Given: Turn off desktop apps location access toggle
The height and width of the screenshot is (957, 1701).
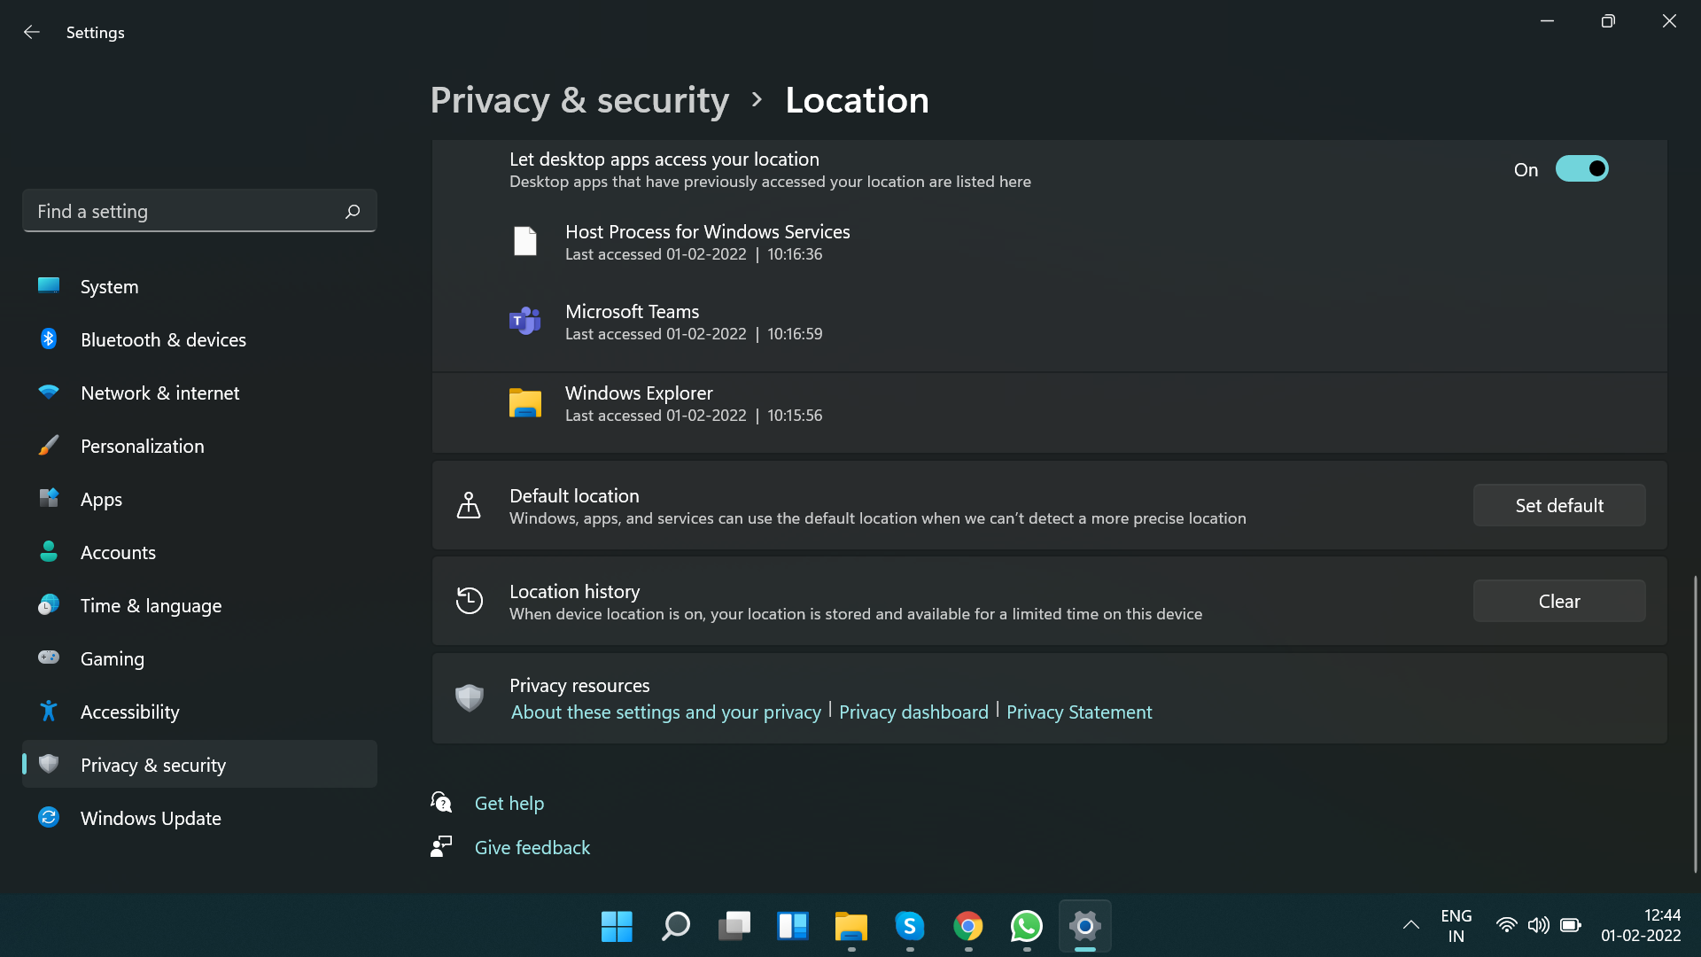Looking at the screenshot, I should [x=1581, y=169].
